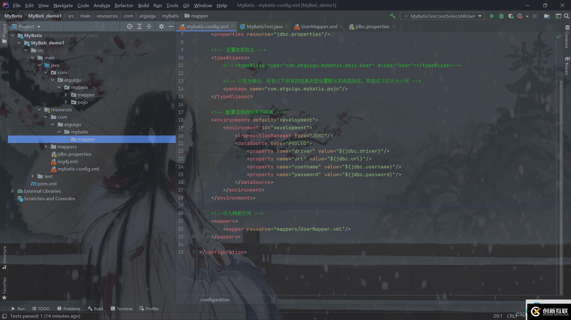The width and height of the screenshot is (571, 320).
Task: Open the Navigate menu
Action: [x=63, y=5]
